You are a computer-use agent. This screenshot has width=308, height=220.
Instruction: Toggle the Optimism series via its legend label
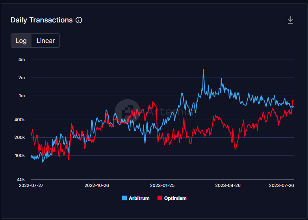(x=175, y=198)
